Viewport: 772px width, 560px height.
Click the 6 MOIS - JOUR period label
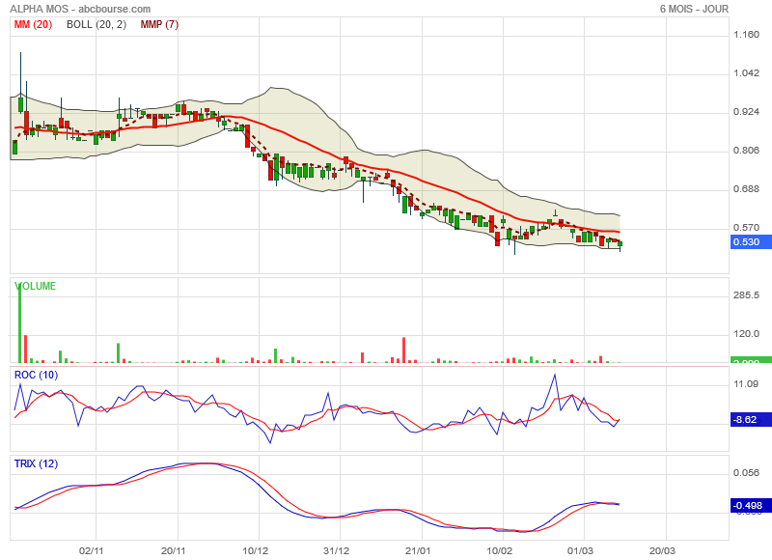point(694,9)
